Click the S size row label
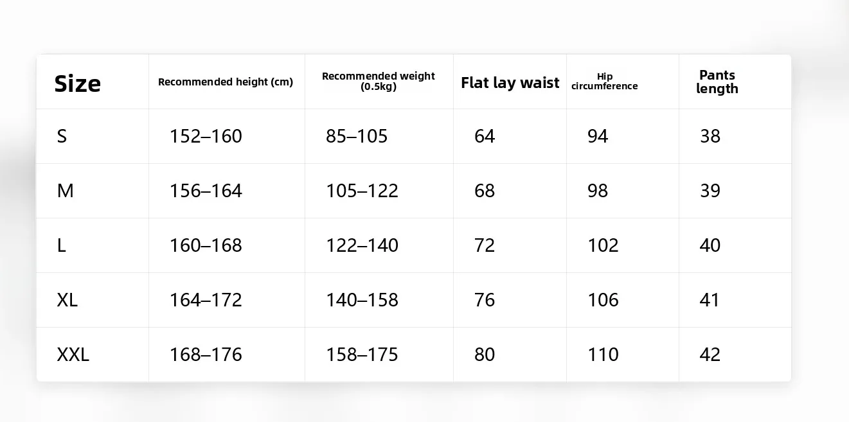The width and height of the screenshot is (849, 422). point(62,136)
